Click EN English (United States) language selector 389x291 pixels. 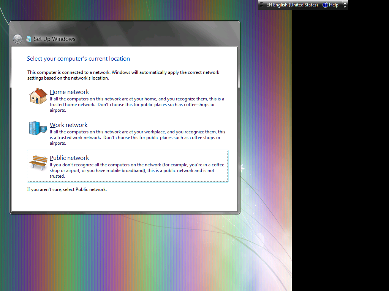tap(292, 5)
